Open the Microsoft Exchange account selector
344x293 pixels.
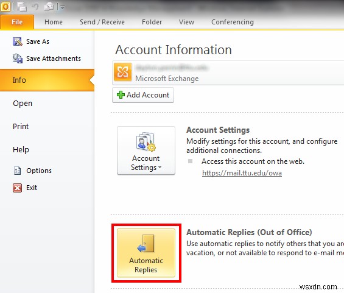(x=228, y=73)
